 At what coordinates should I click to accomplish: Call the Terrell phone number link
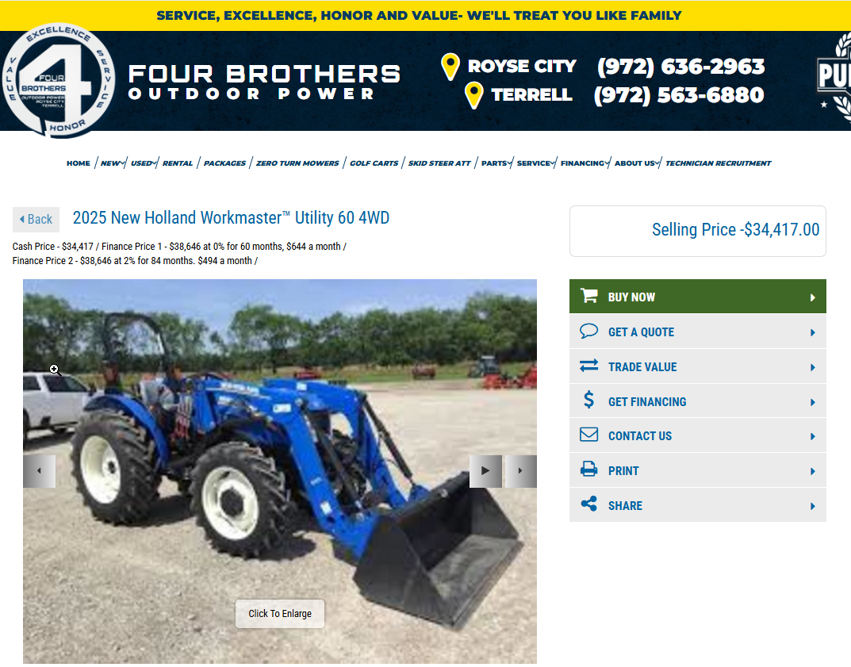pyautogui.click(x=679, y=95)
